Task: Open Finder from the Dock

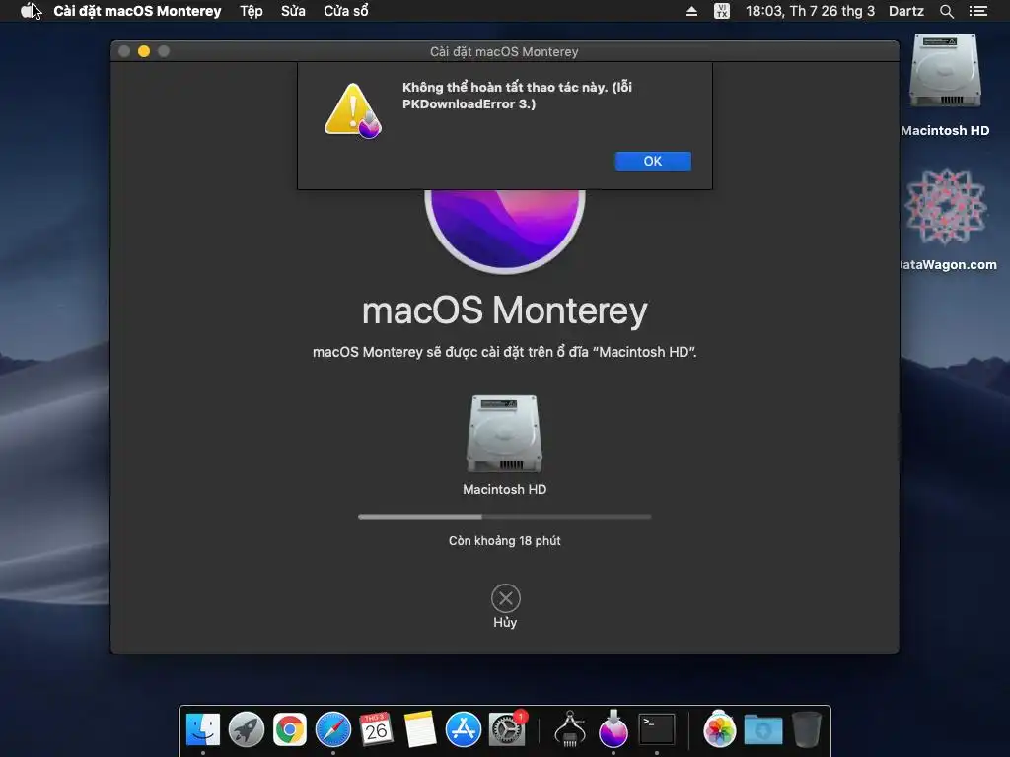Action: click(x=203, y=729)
